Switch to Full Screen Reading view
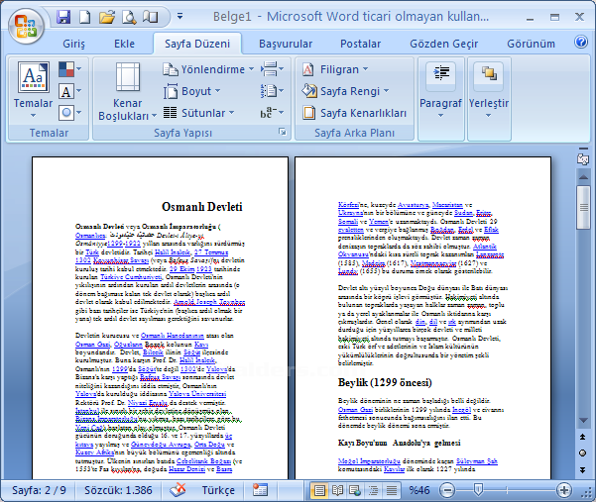 337,491
